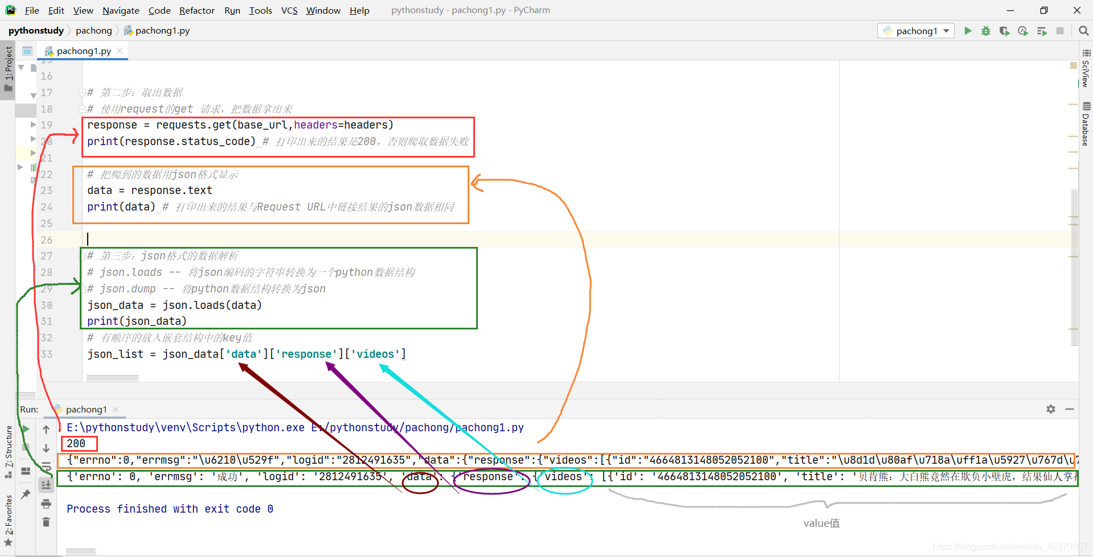
Task: Click the Up arrow in the Run panel
Action: [46, 429]
